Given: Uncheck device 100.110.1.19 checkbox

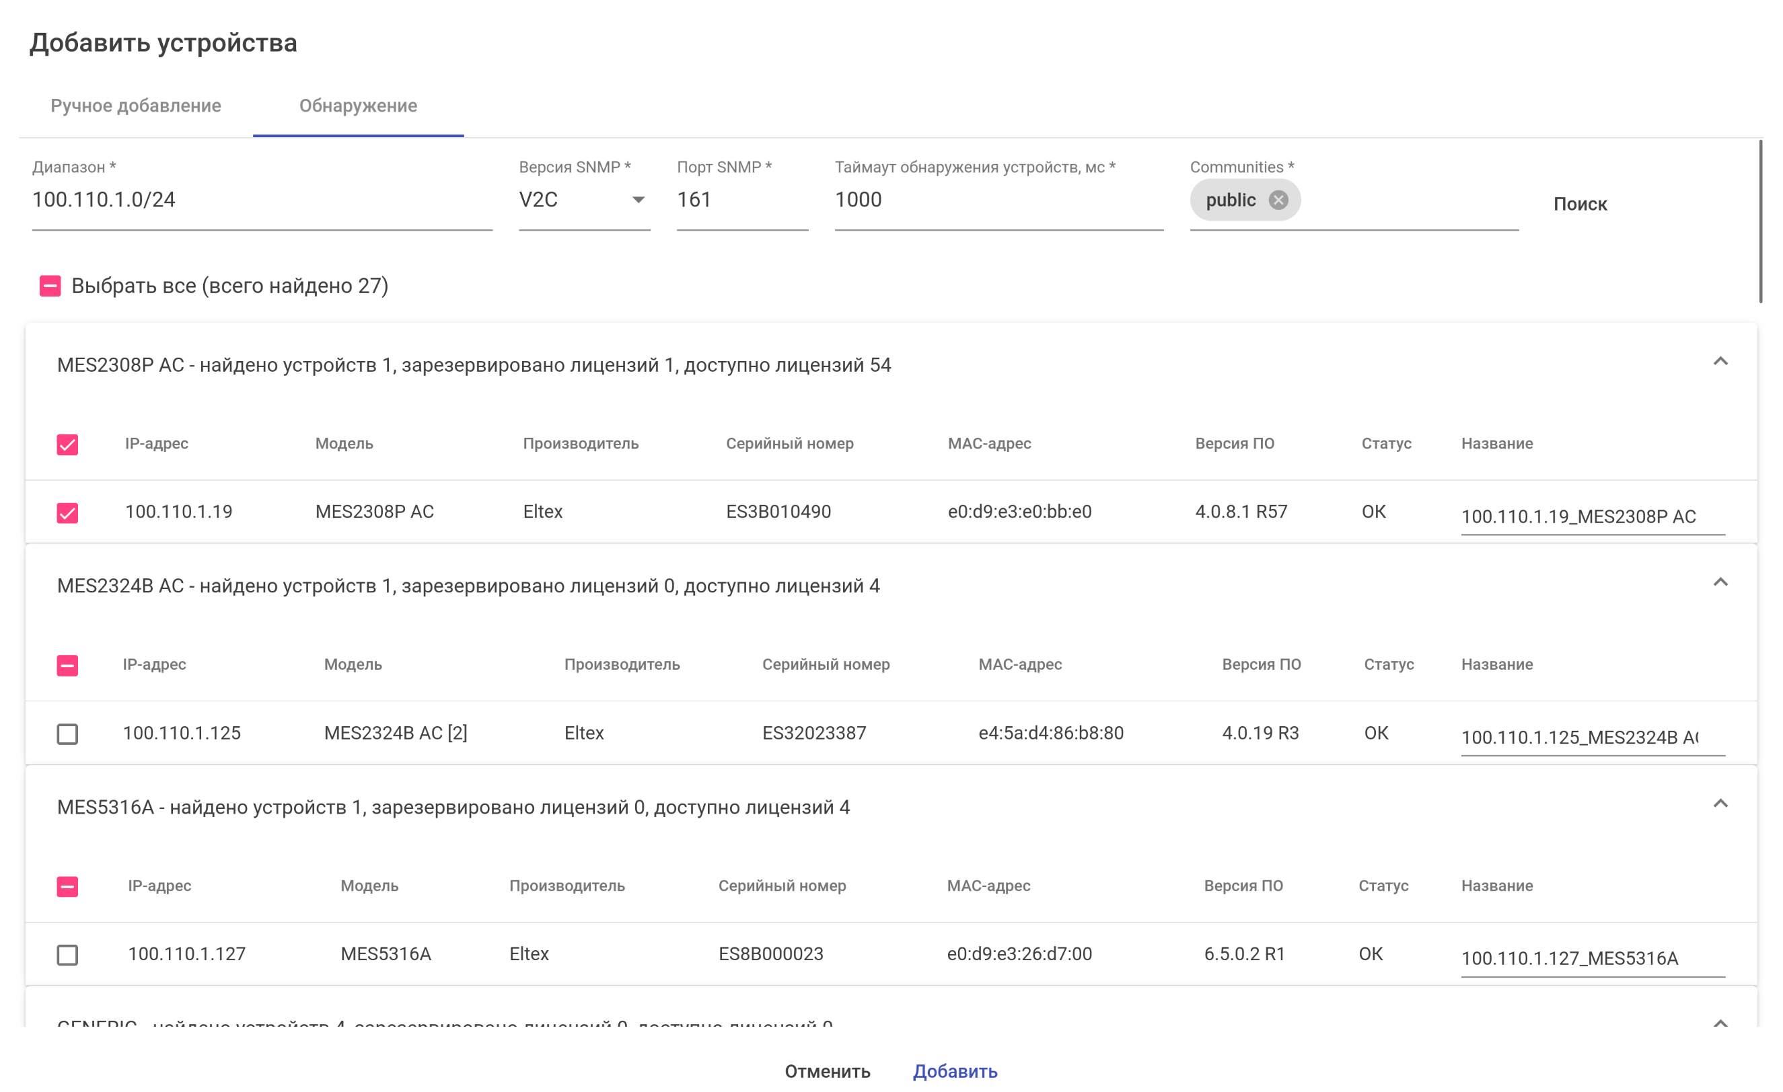Looking at the screenshot, I should [67, 513].
